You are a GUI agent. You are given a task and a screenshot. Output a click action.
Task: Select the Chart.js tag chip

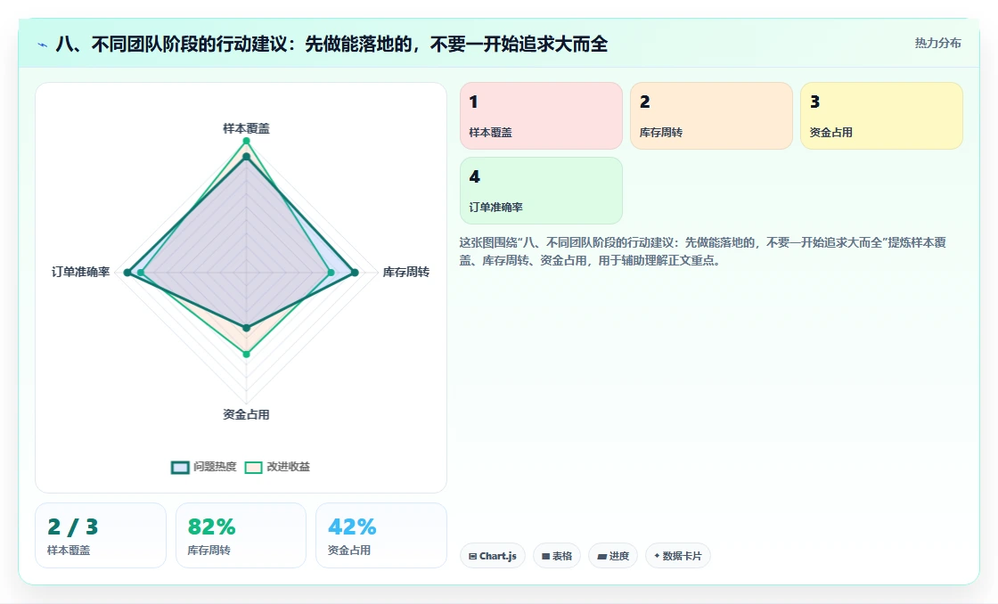(x=492, y=556)
